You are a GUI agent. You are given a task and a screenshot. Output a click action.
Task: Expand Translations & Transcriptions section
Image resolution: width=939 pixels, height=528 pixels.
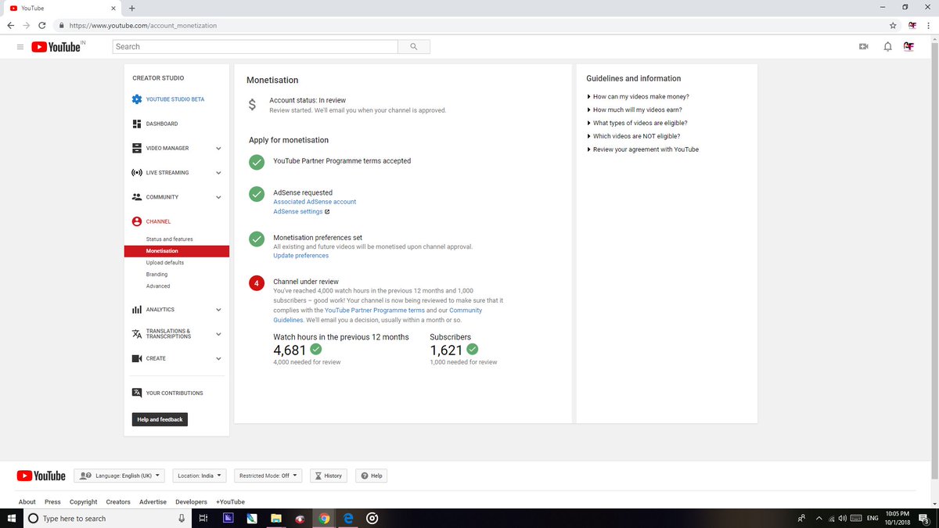click(x=218, y=334)
